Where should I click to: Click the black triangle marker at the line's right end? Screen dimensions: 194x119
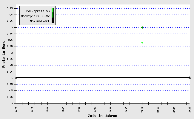[190, 77]
